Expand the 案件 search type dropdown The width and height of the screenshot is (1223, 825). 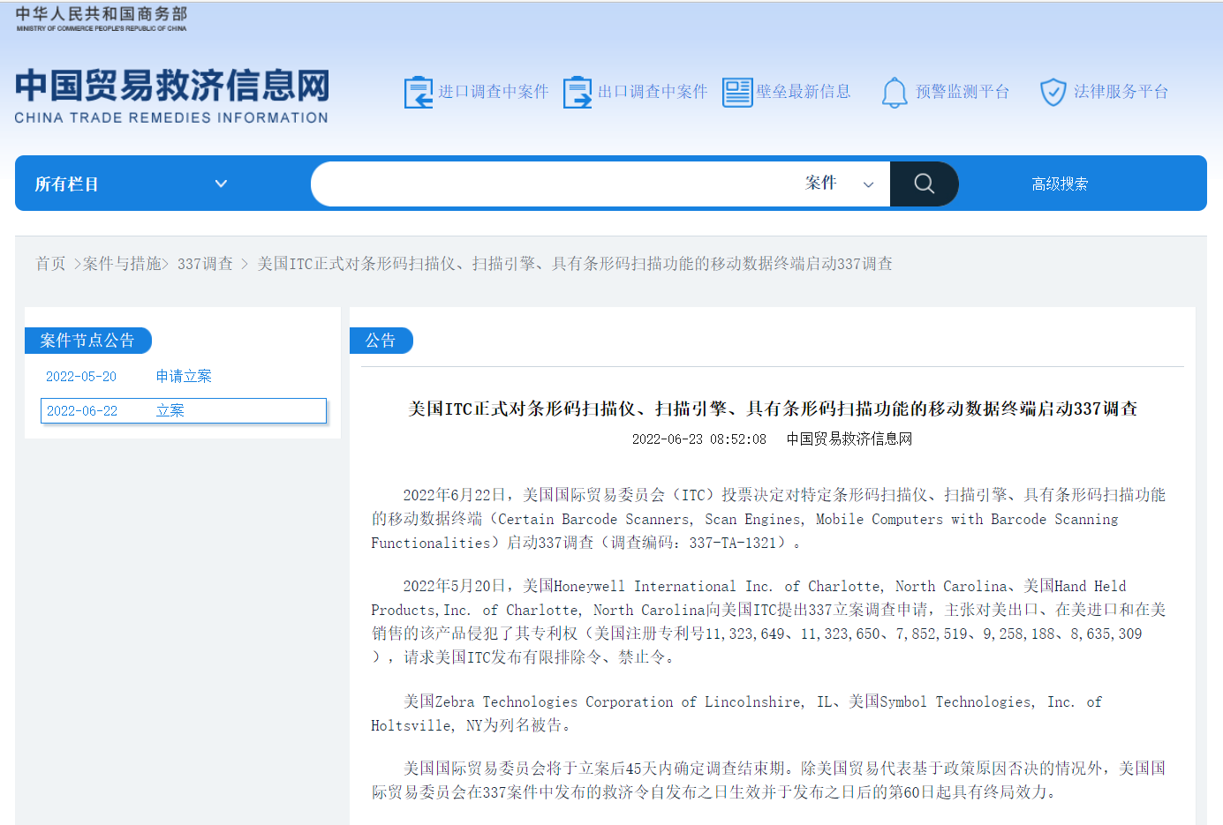[x=840, y=184]
